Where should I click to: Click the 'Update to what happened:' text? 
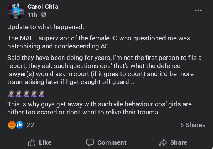pos(46,27)
